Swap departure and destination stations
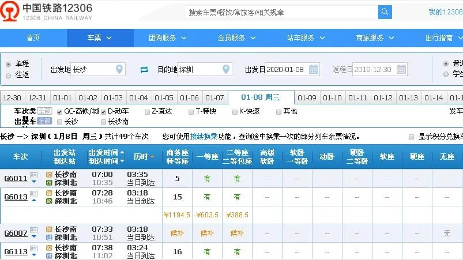 [x=144, y=70]
